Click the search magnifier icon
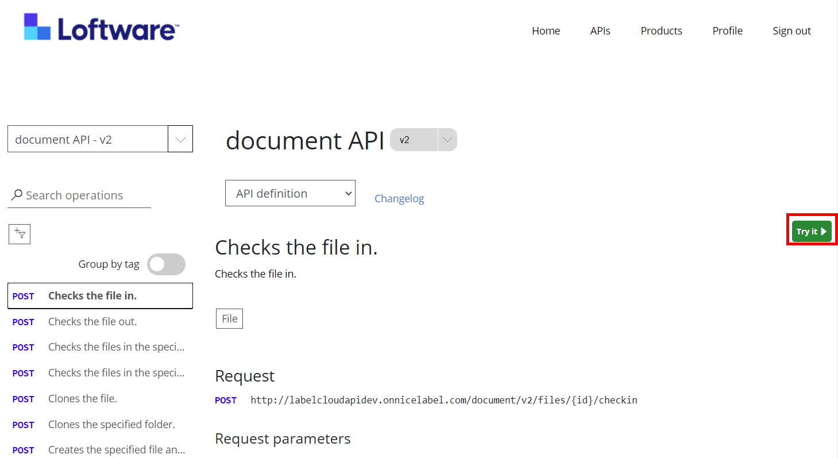 [17, 195]
